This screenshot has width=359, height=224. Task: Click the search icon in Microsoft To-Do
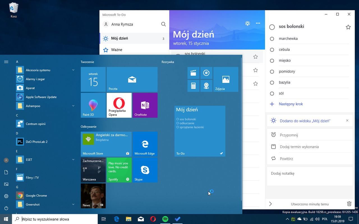tap(163, 24)
